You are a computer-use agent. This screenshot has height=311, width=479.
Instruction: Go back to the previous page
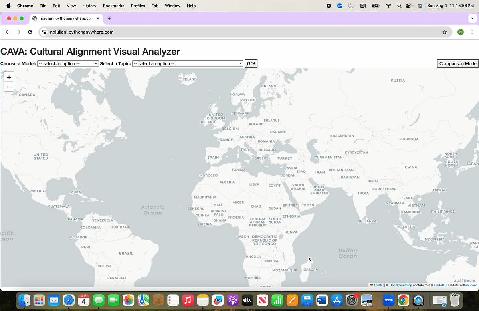pos(7,32)
